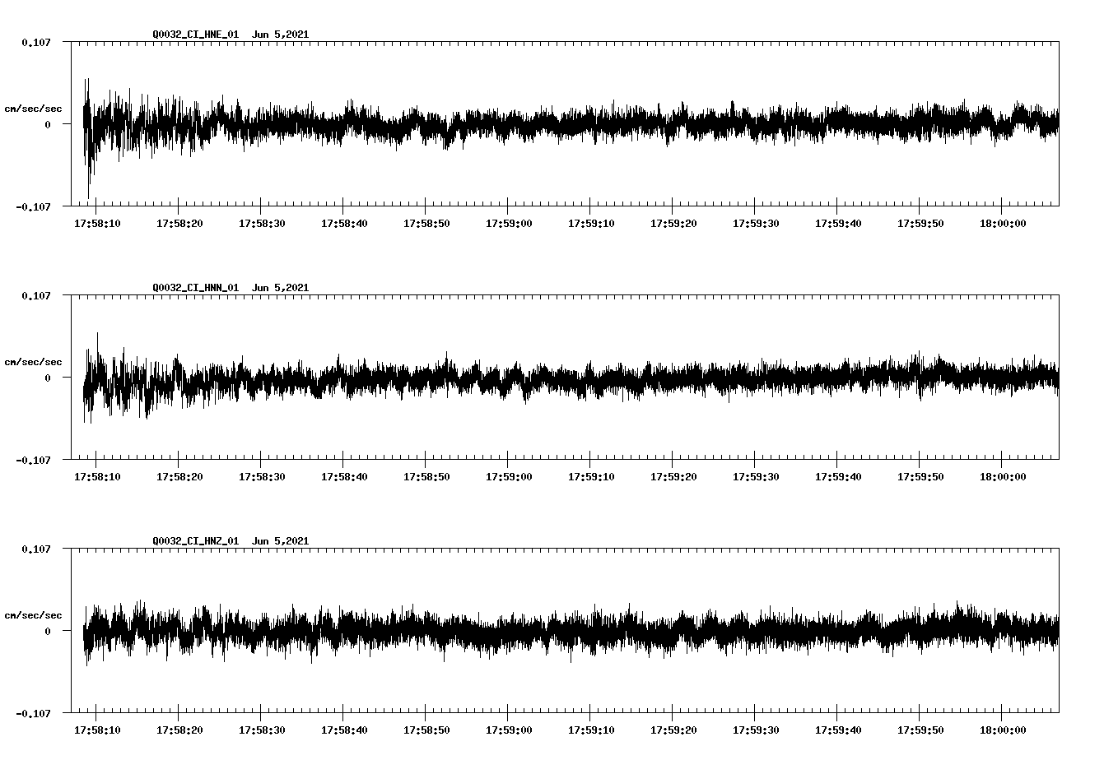Click the 17:59:50 time label on the HNZ axis
This screenshot has width=1118, height=760.
click(x=920, y=730)
